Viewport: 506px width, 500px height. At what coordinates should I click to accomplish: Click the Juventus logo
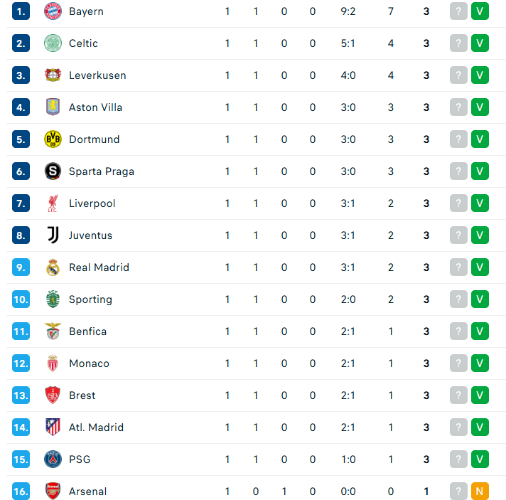tap(53, 235)
